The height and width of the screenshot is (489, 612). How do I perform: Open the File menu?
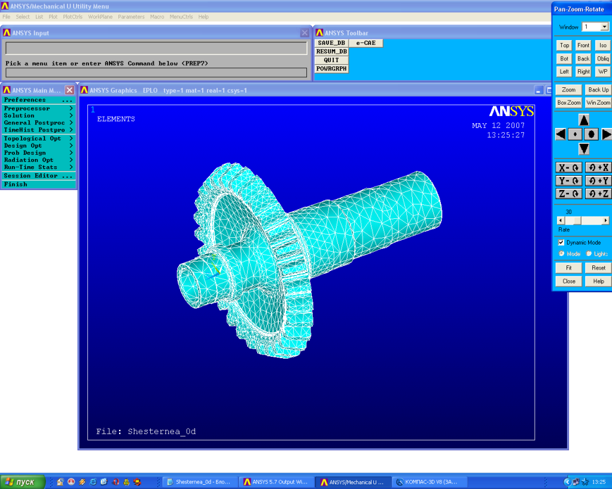click(6, 17)
